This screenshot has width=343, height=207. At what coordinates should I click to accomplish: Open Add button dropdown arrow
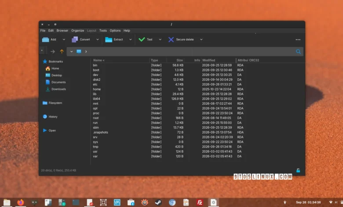tap(64, 40)
